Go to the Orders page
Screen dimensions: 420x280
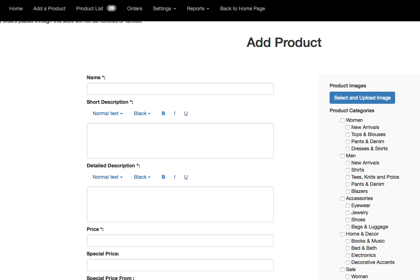coord(135,9)
